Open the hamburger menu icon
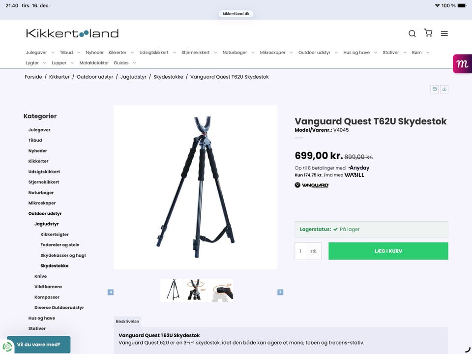 (x=444, y=33)
